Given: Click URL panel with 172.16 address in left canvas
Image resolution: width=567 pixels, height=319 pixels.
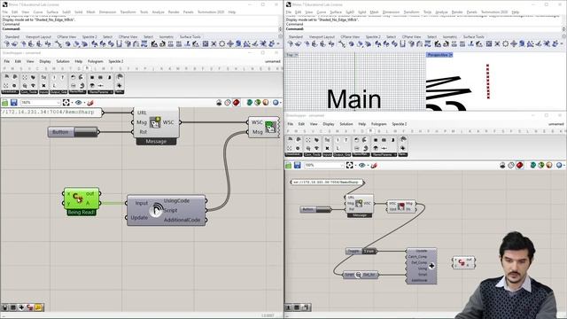Looking at the screenshot, I should coord(51,113).
